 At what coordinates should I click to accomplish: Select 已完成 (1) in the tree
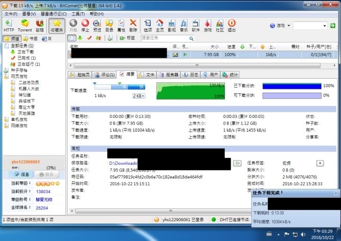tap(27, 58)
